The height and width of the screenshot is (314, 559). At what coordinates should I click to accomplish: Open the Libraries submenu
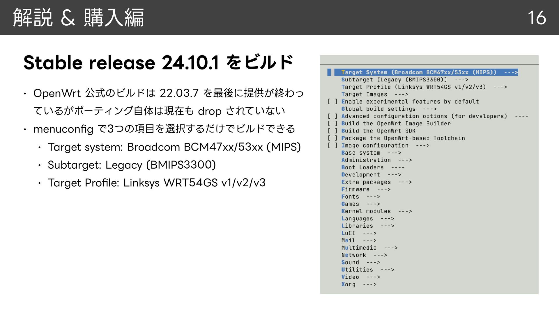(x=368, y=226)
